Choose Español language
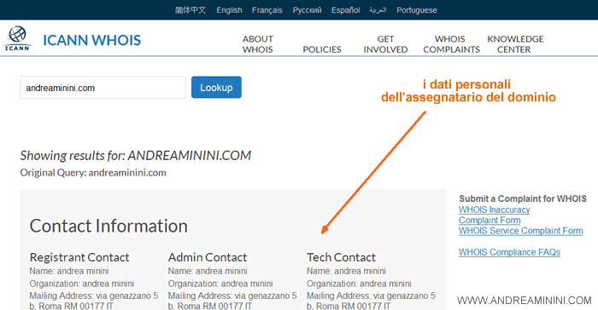This screenshot has width=598, height=310. click(x=345, y=10)
